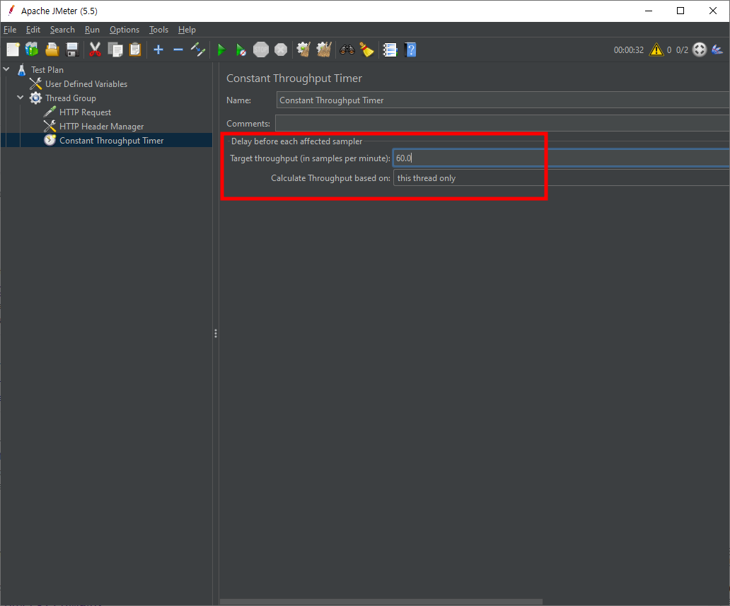Viewport: 730px width, 606px height.
Task: Select Thread Group in the tree
Action: [71, 98]
